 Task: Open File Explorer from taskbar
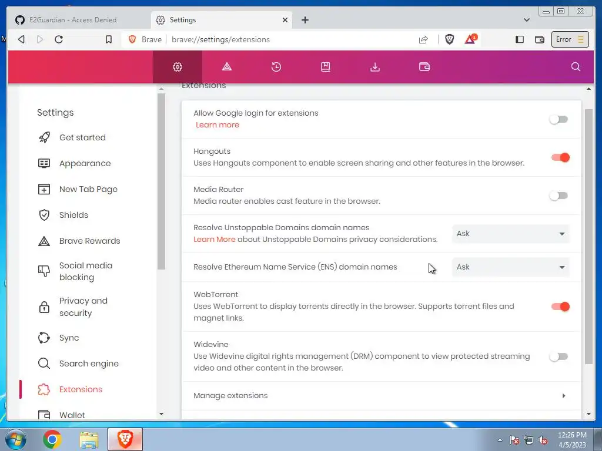tap(89, 439)
